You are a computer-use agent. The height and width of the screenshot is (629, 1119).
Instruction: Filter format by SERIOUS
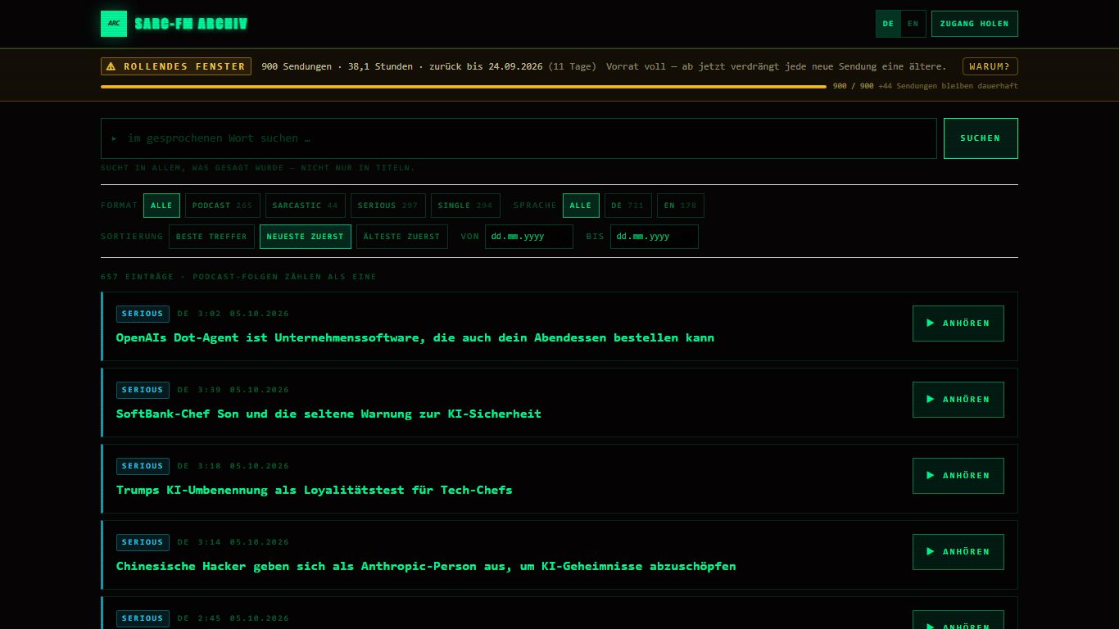[x=387, y=206]
